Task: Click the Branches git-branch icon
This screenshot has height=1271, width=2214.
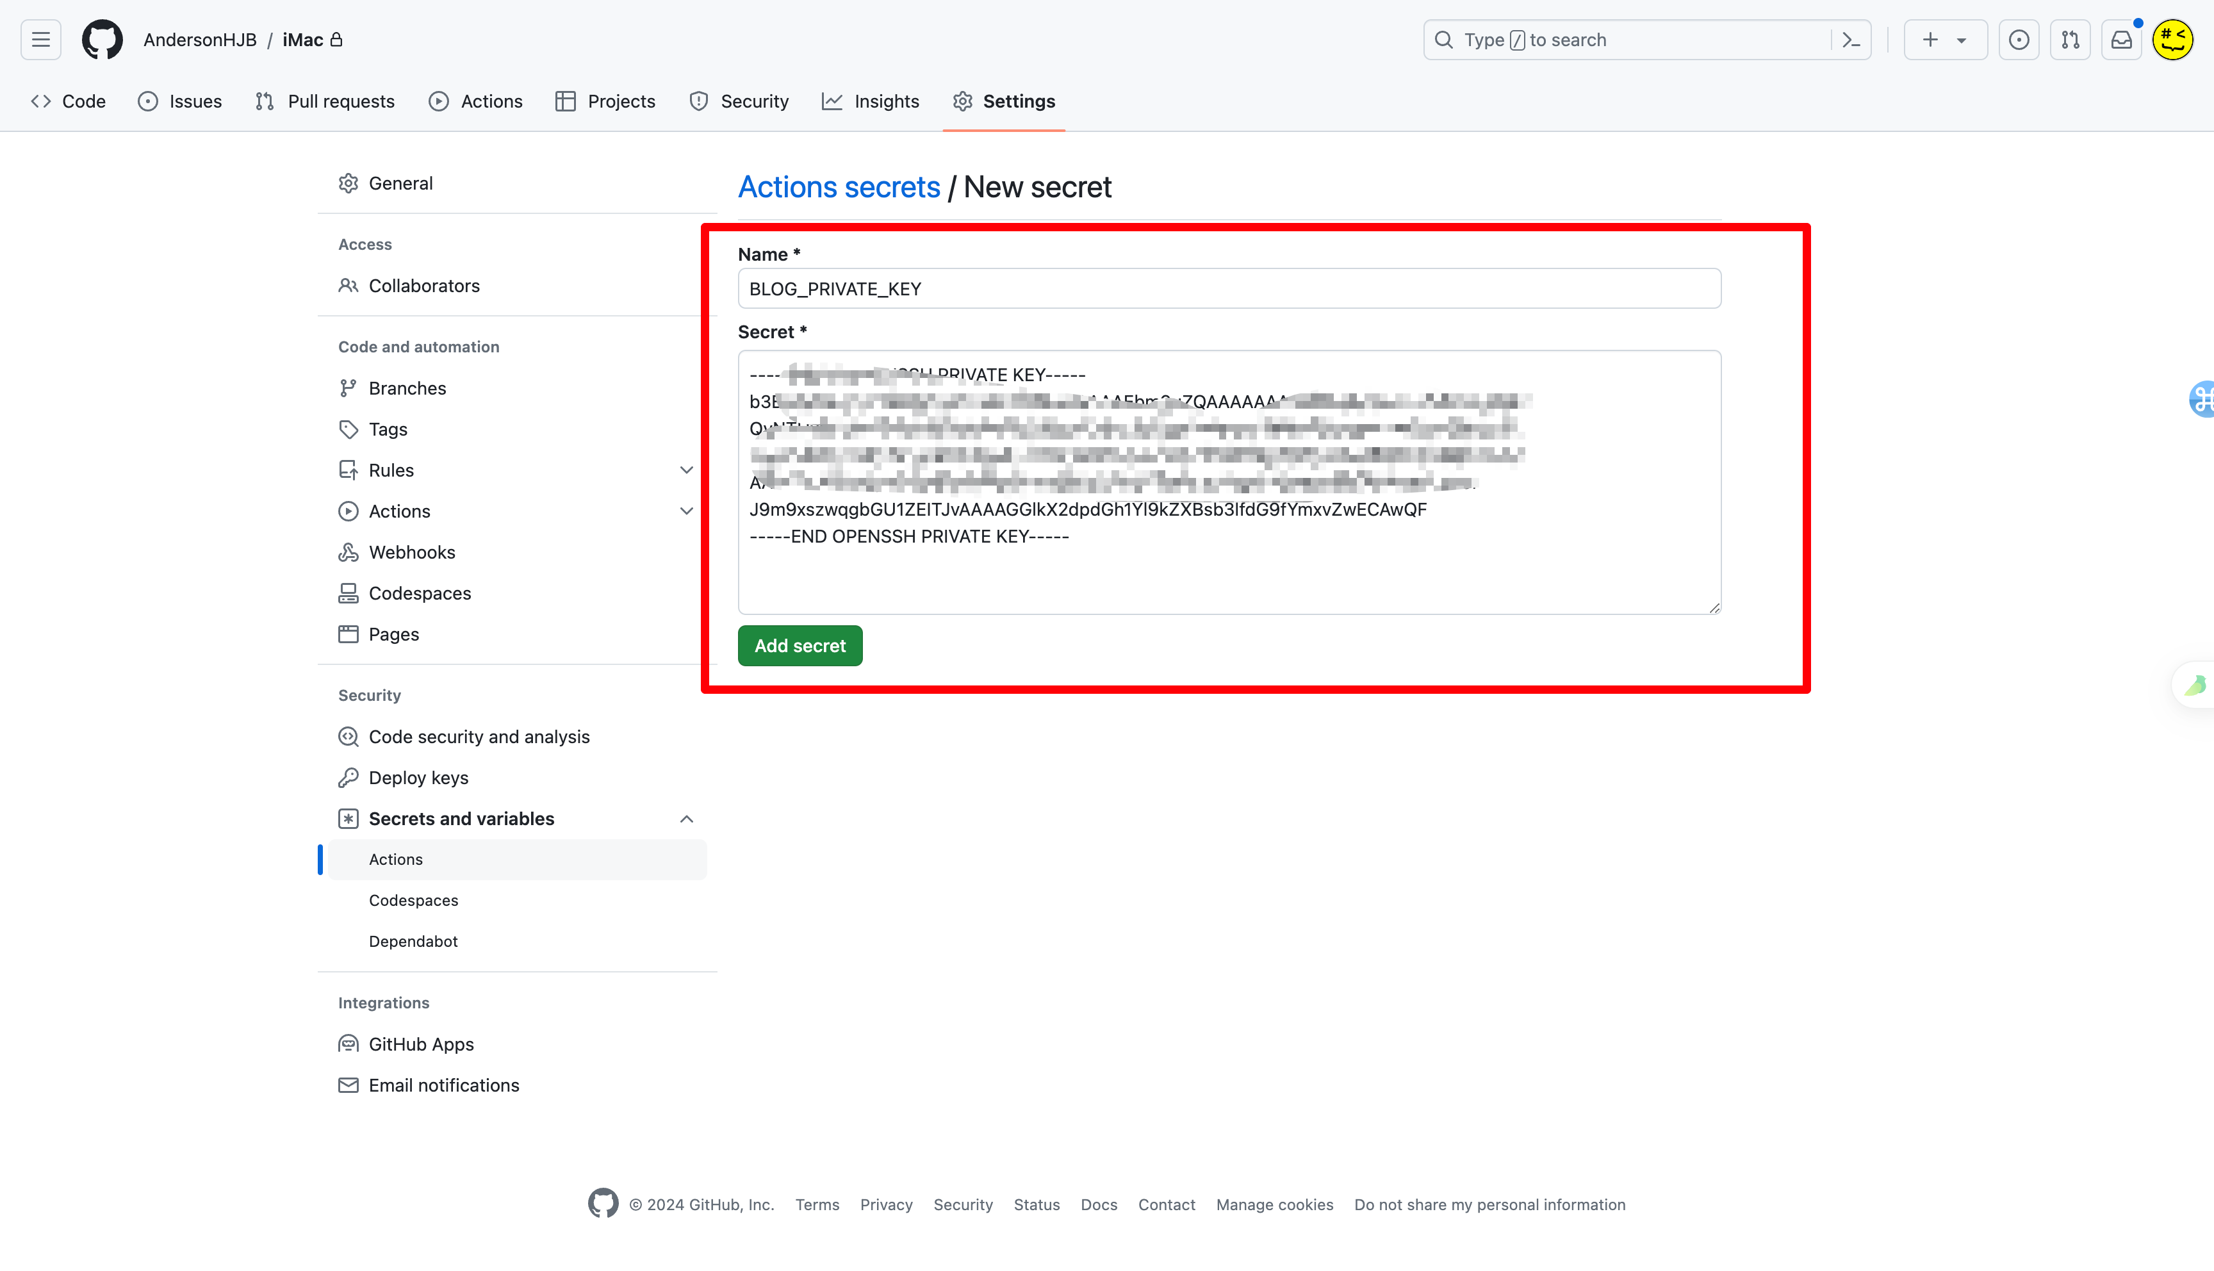Action: click(x=348, y=388)
